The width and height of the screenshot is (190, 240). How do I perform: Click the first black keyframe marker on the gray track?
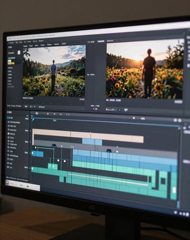[54, 146]
